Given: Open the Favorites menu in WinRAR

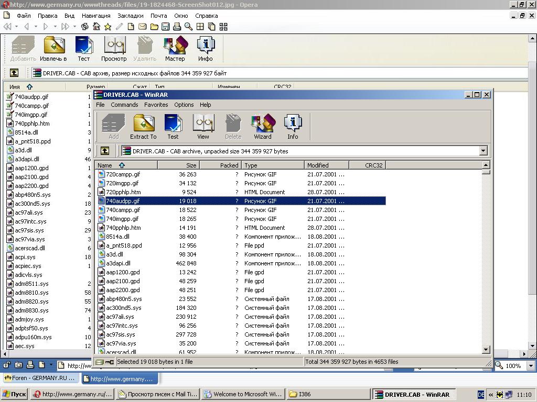Looking at the screenshot, I should click(x=156, y=105).
